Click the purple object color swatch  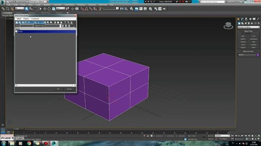tap(258, 55)
